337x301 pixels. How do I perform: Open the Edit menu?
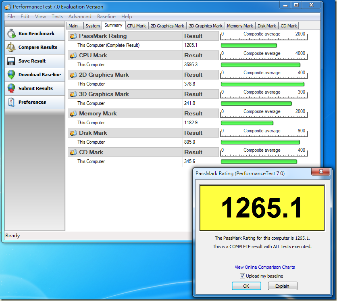click(25, 17)
